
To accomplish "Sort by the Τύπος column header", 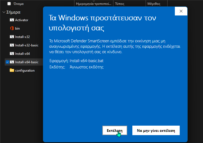I will tap(120, 4).
